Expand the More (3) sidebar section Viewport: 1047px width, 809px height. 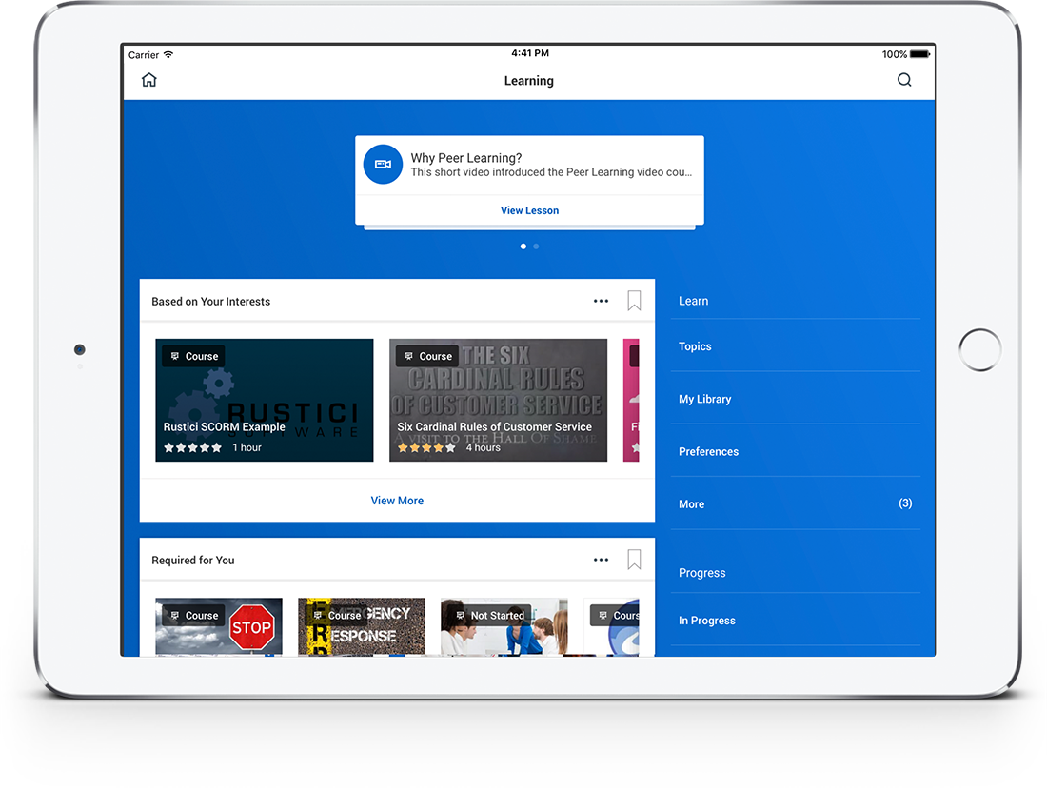796,503
